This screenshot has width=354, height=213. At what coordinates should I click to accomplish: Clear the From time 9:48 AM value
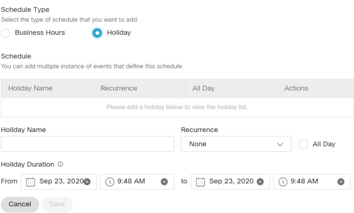tap(164, 182)
